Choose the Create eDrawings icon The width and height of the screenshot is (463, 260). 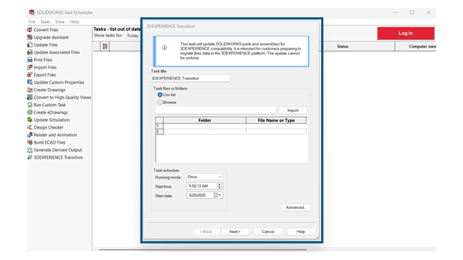pyautogui.click(x=30, y=113)
